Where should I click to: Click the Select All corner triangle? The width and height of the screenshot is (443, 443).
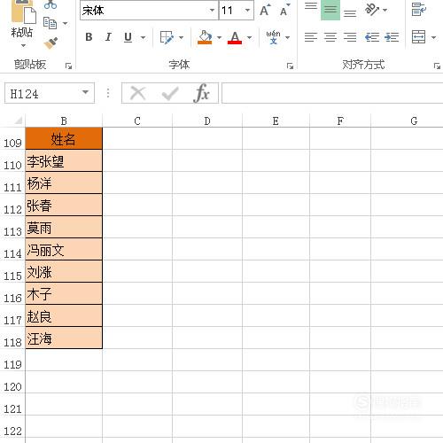18,120
